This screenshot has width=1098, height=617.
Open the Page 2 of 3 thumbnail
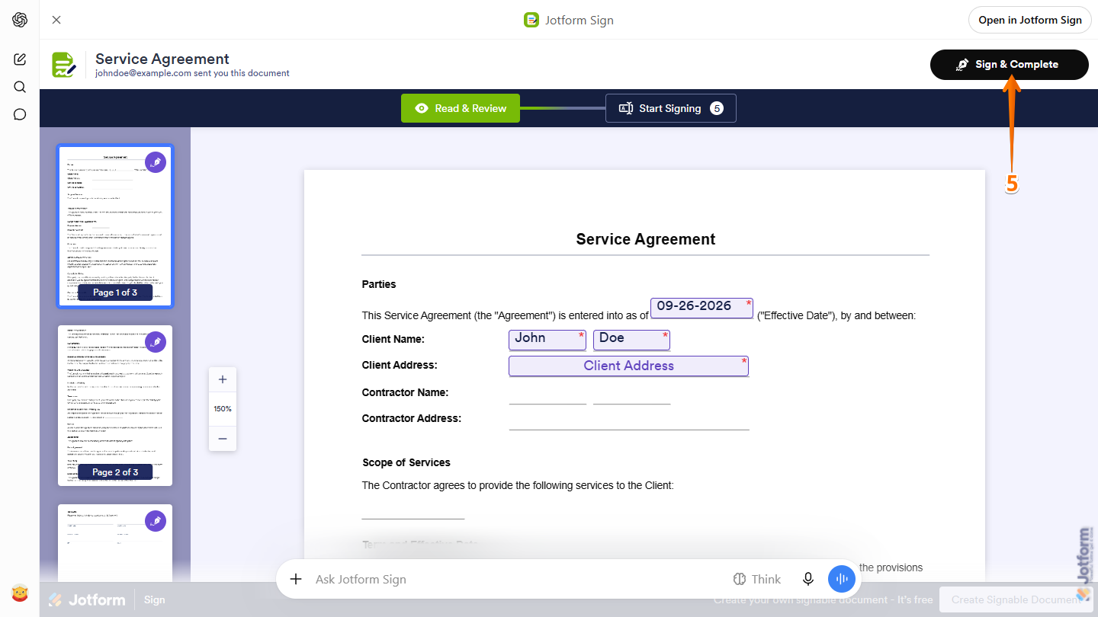(115, 405)
